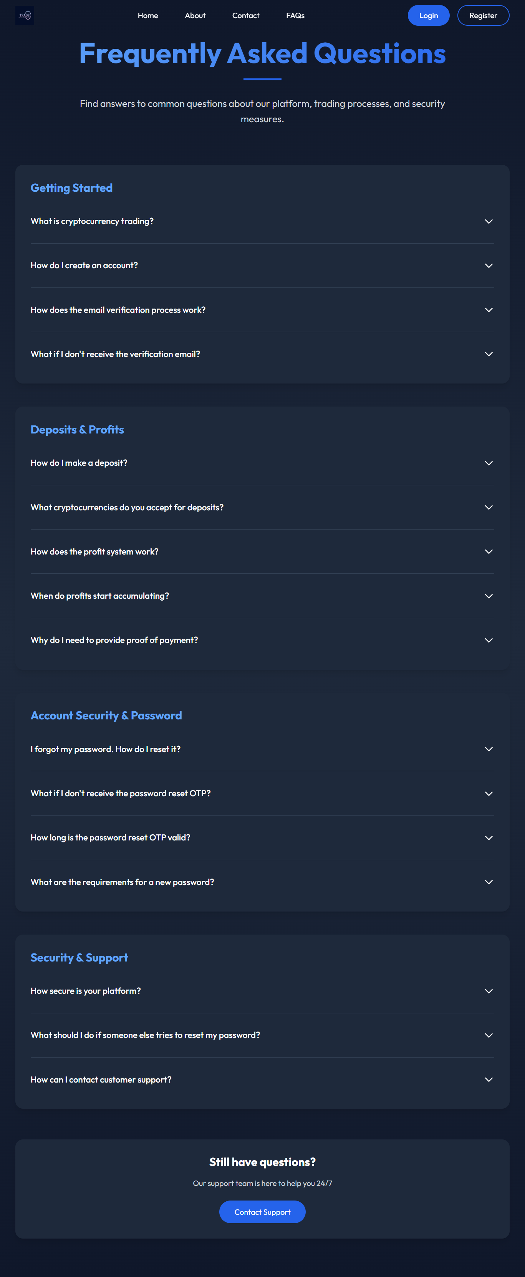This screenshot has height=1277, width=525.
Task: Expand "What cryptocurrencies do you accept for deposits?"
Action: [x=127, y=508]
